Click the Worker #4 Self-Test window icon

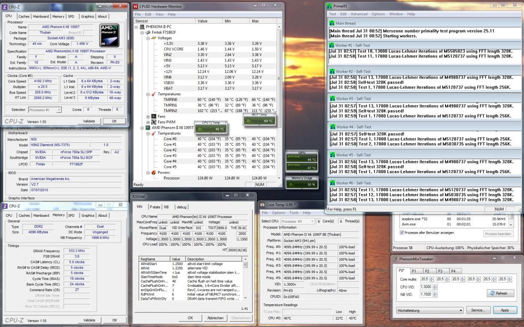pyautogui.click(x=332, y=127)
